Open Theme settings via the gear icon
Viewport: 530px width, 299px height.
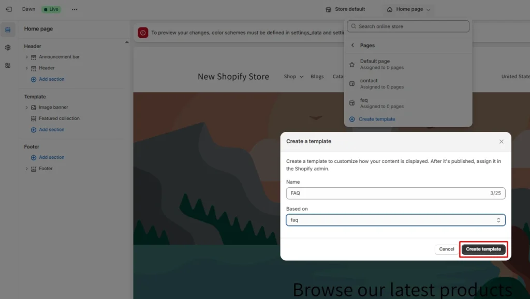(x=8, y=47)
